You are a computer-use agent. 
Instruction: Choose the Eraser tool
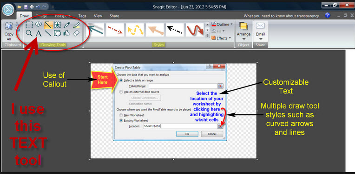click(77, 33)
